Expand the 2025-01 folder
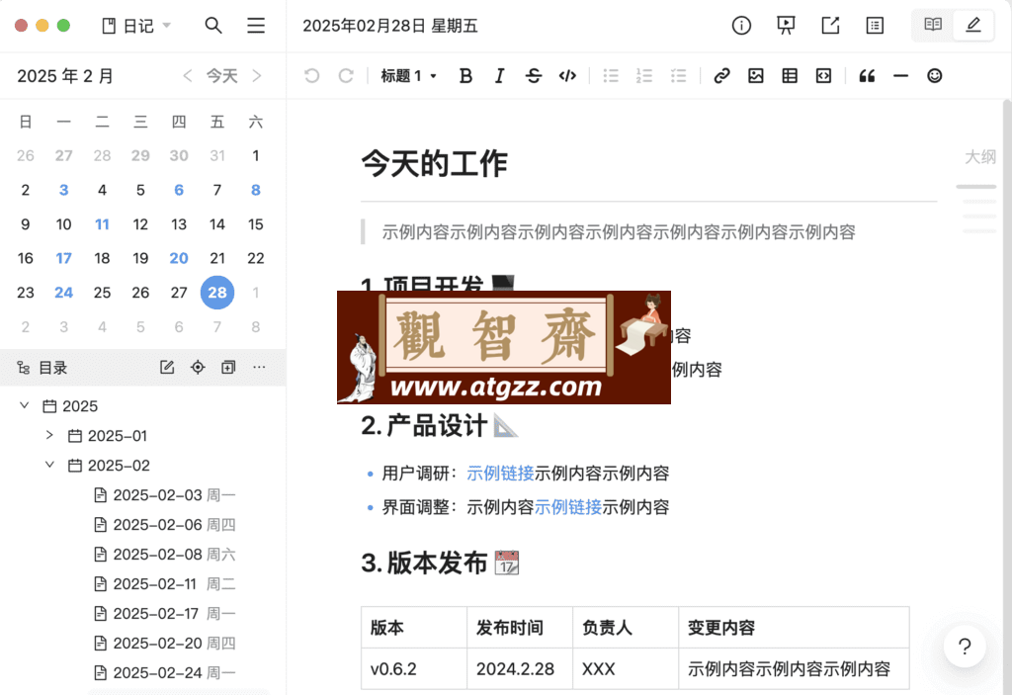The image size is (1012, 695). [49, 435]
